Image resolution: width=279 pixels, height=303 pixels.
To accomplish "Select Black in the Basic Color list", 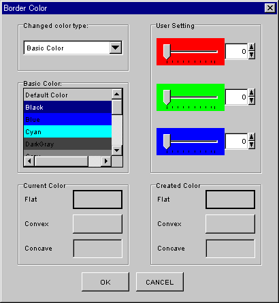I will [x=67, y=107].
